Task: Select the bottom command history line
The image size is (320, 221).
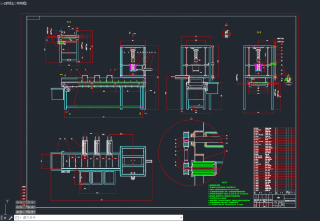Action: 26,212
